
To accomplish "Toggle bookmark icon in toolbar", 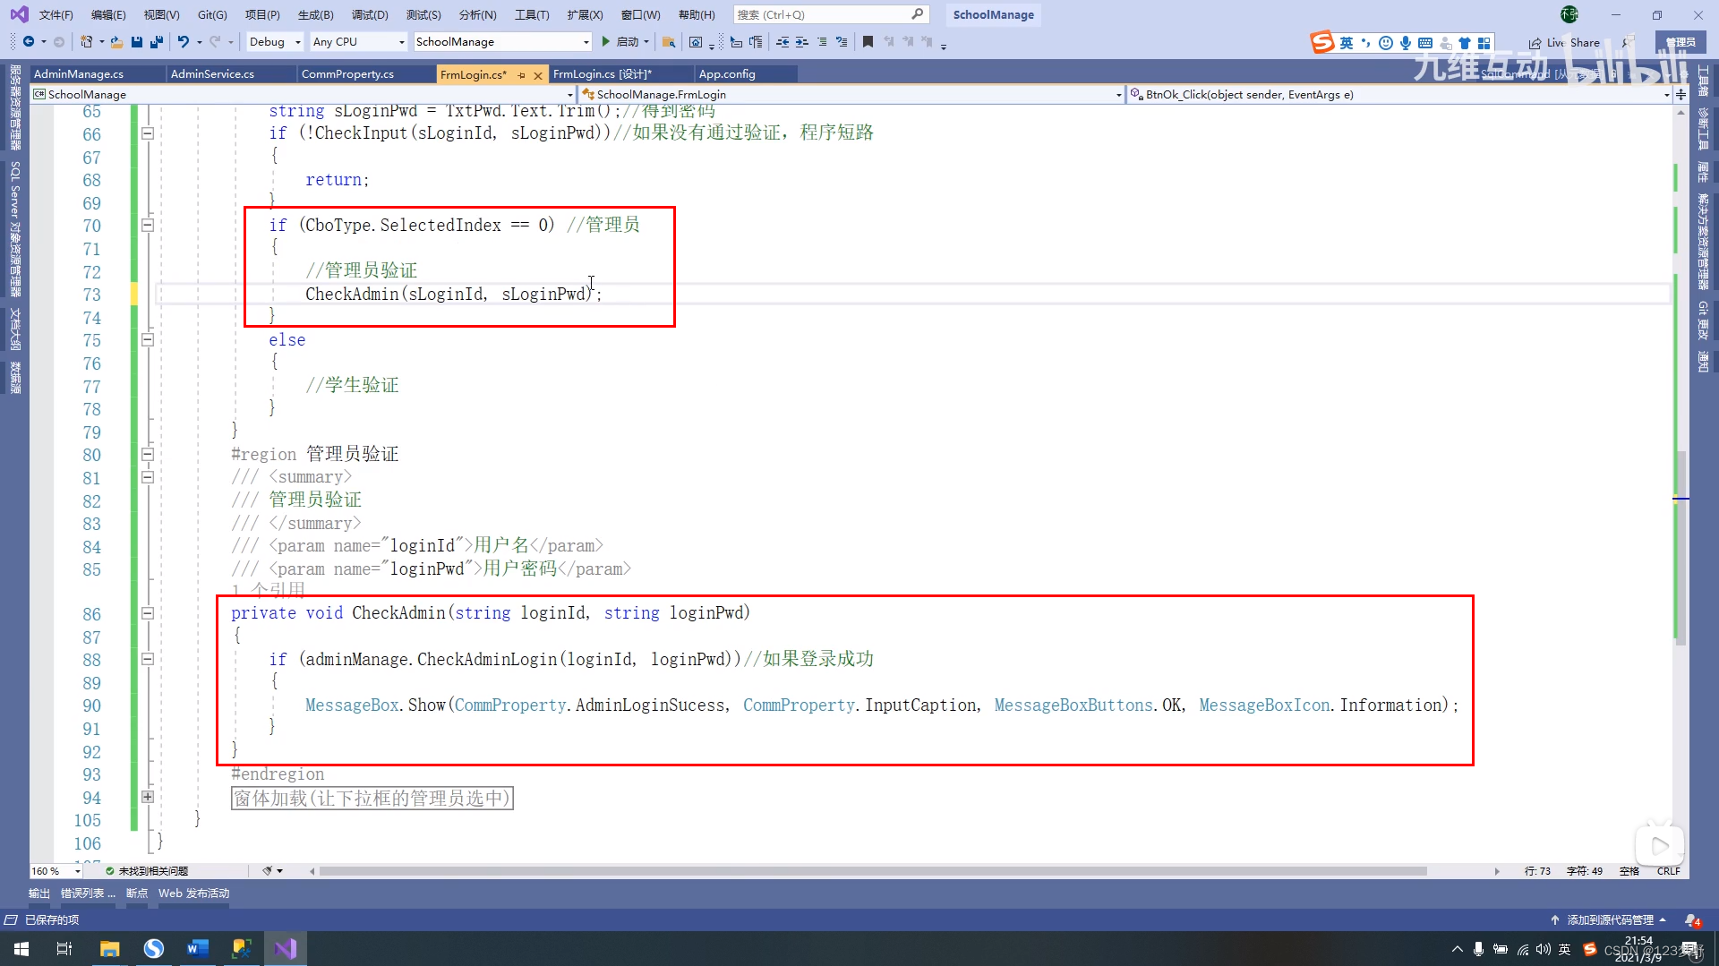I will (x=868, y=41).
